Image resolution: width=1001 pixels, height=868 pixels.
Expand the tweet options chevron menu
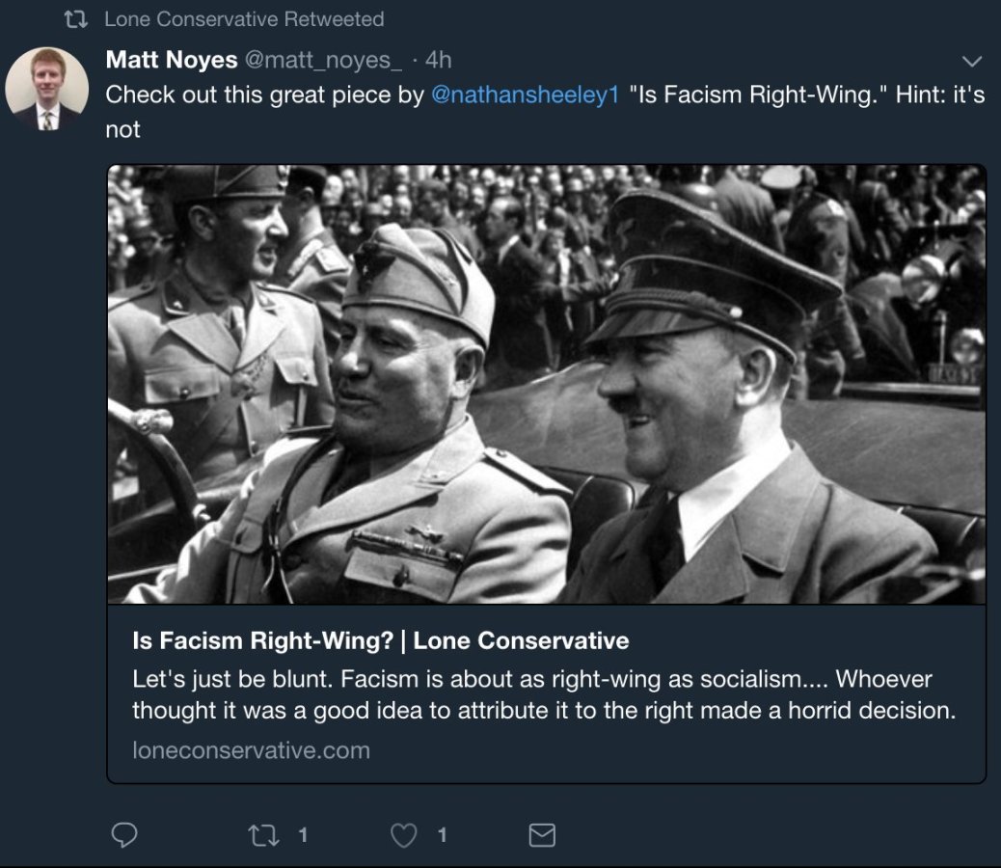click(971, 61)
